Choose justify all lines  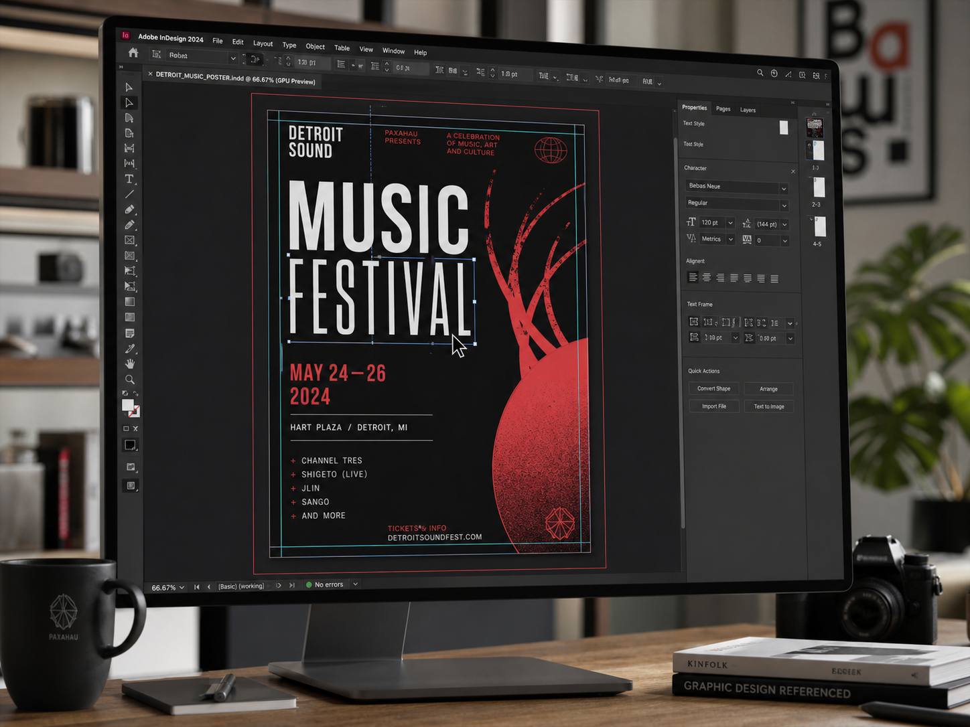coord(774,278)
